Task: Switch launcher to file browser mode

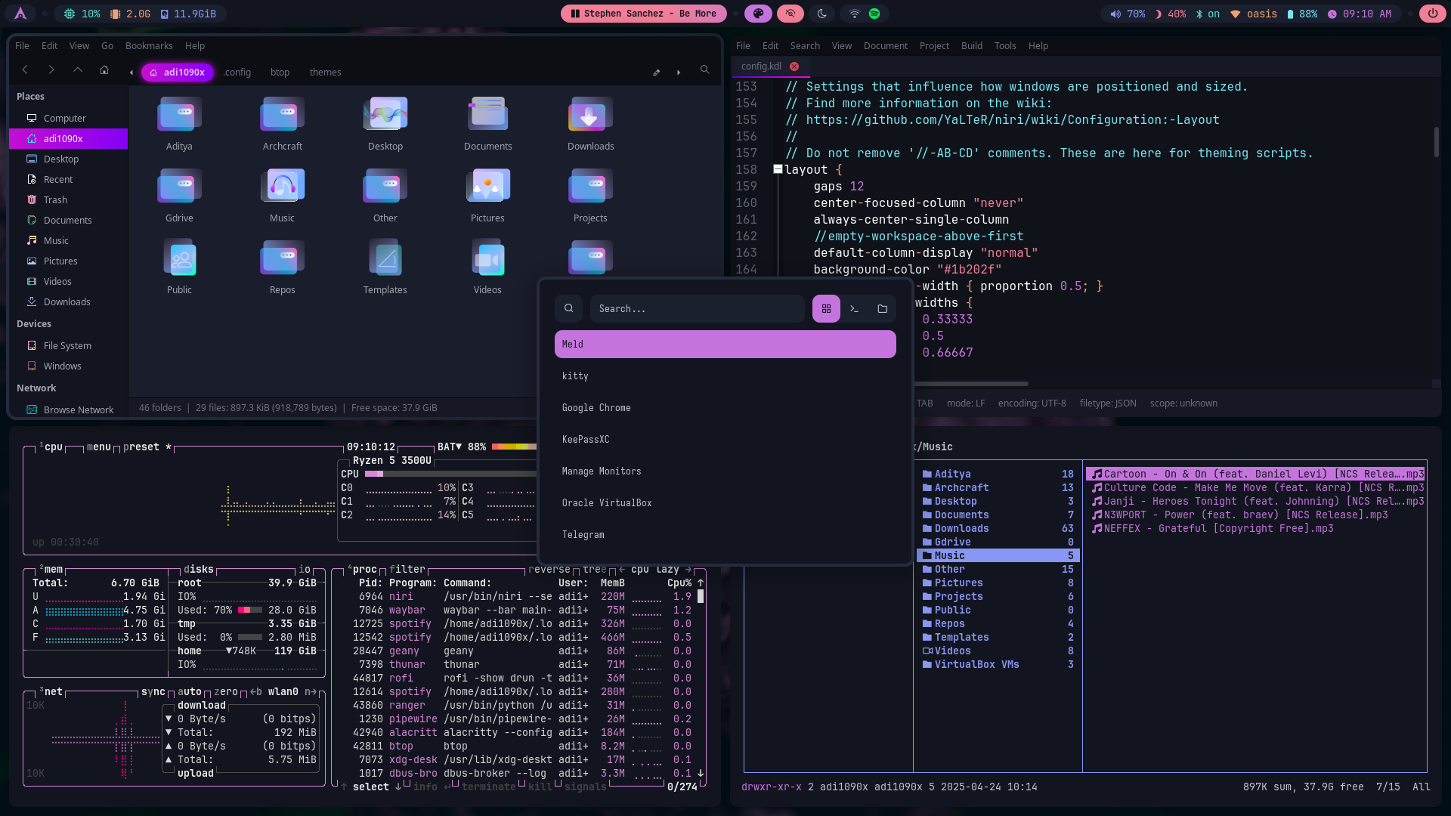Action: coord(882,309)
